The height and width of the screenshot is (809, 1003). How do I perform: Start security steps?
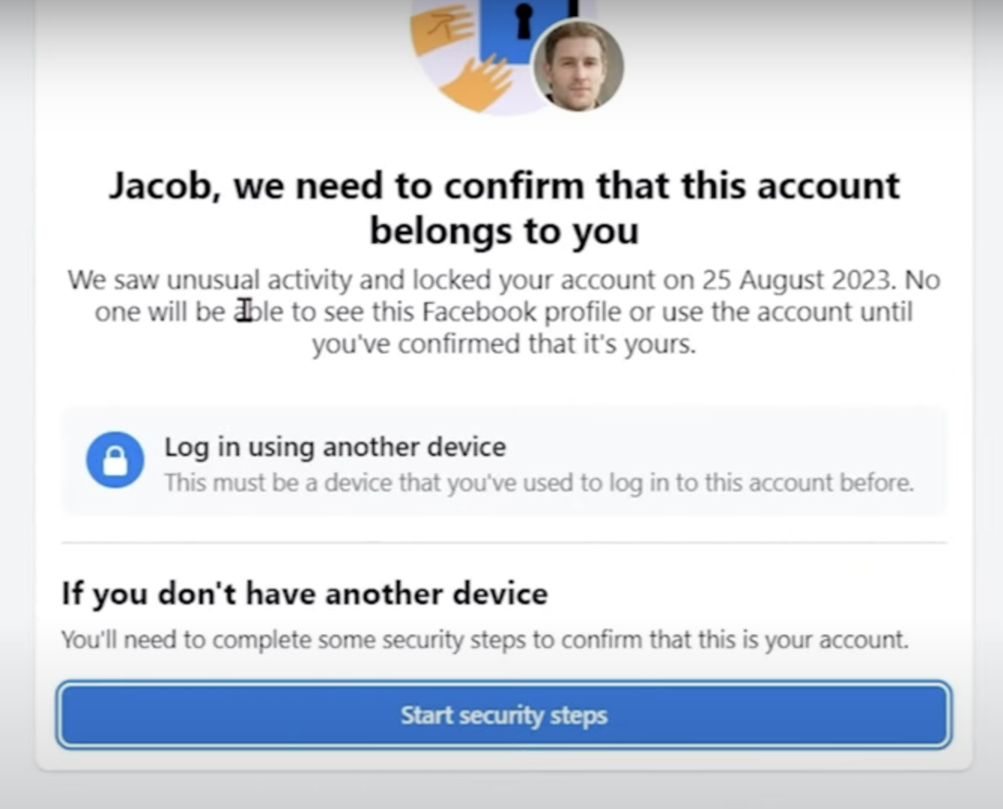tap(504, 714)
